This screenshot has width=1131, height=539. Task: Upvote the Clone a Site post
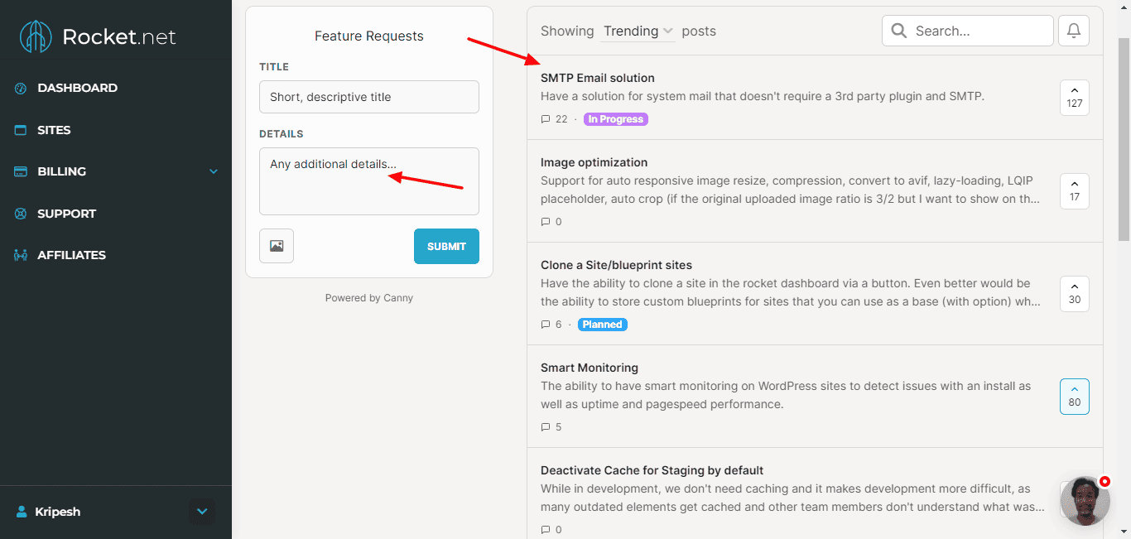[x=1074, y=293]
